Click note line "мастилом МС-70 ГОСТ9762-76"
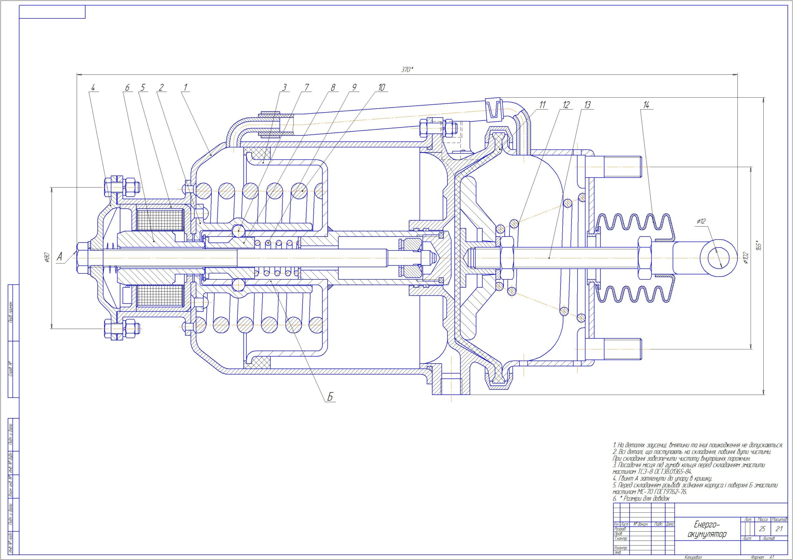 tap(650, 492)
